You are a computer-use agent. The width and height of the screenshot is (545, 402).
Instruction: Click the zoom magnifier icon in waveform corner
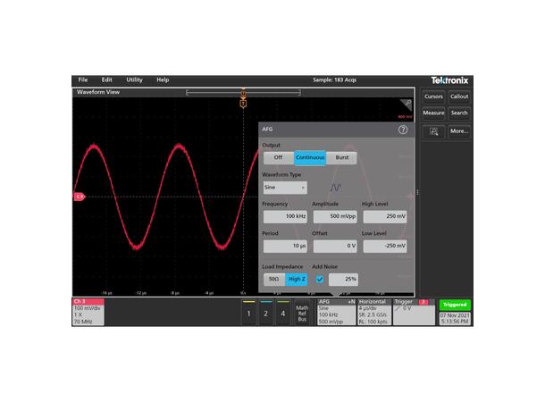(x=405, y=104)
